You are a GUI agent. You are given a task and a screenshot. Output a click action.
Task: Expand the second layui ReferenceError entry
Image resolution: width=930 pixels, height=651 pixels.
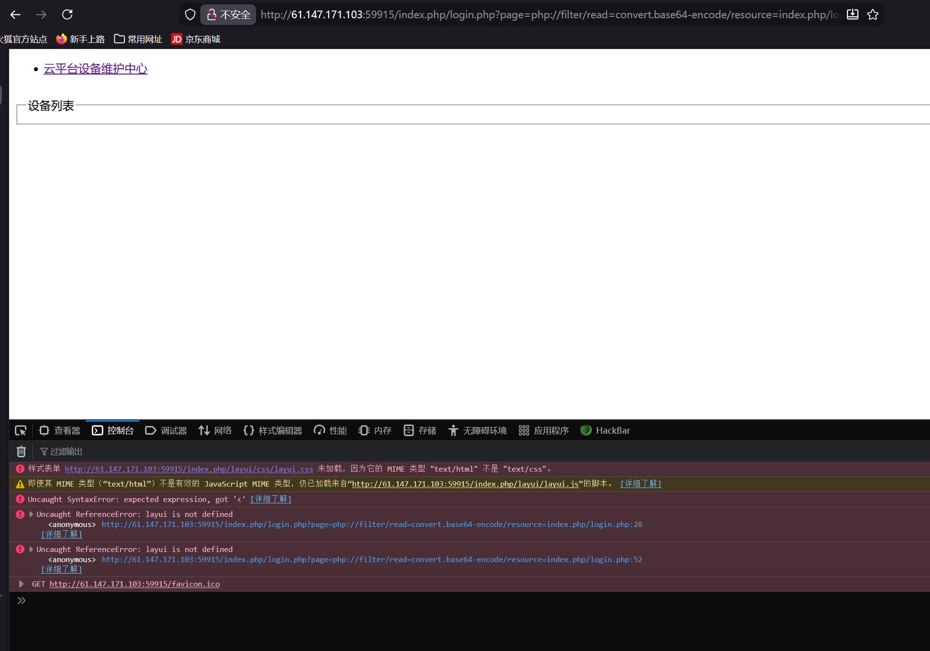(x=31, y=549)
